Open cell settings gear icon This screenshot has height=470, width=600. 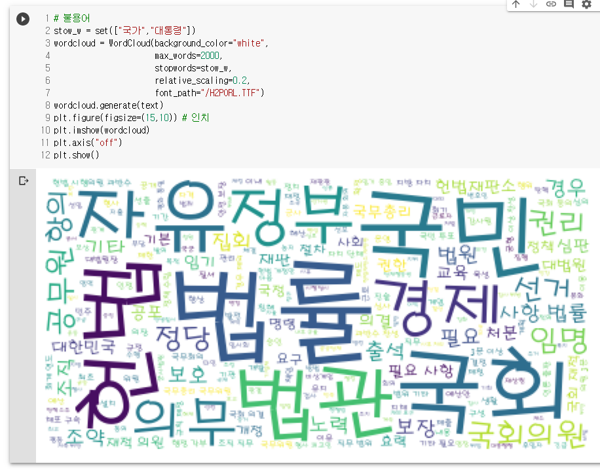pyautogui.click(x=587, y=4)
